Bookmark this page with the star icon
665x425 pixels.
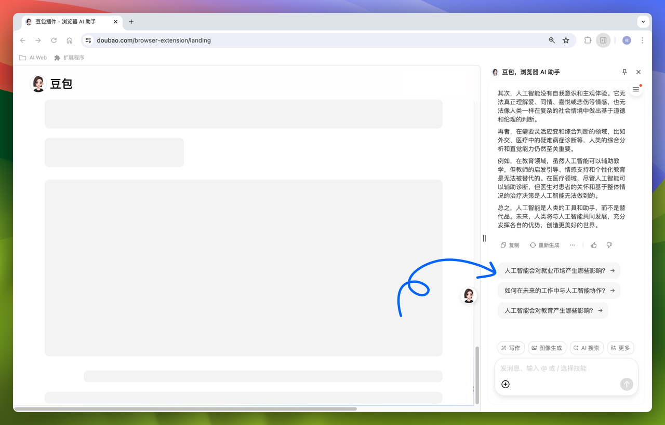566,40
